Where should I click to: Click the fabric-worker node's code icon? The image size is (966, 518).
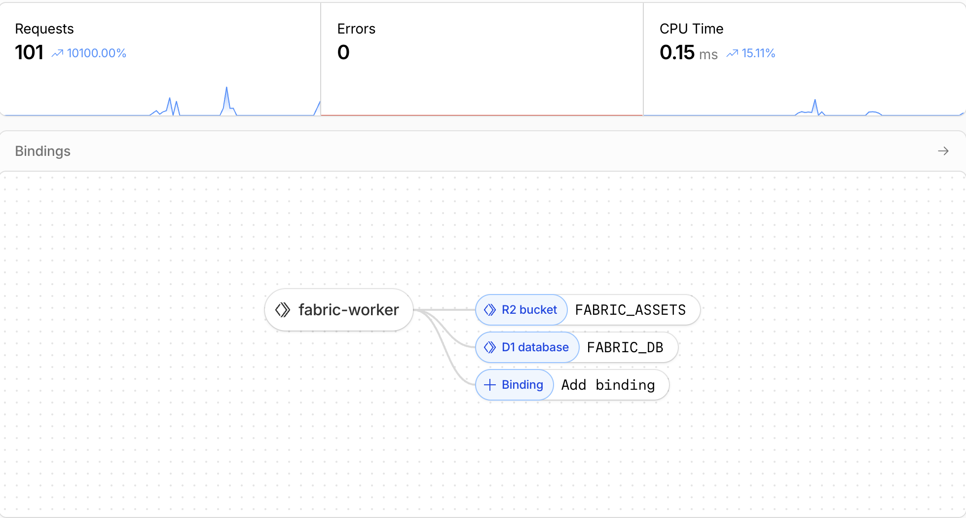(283, 310)
